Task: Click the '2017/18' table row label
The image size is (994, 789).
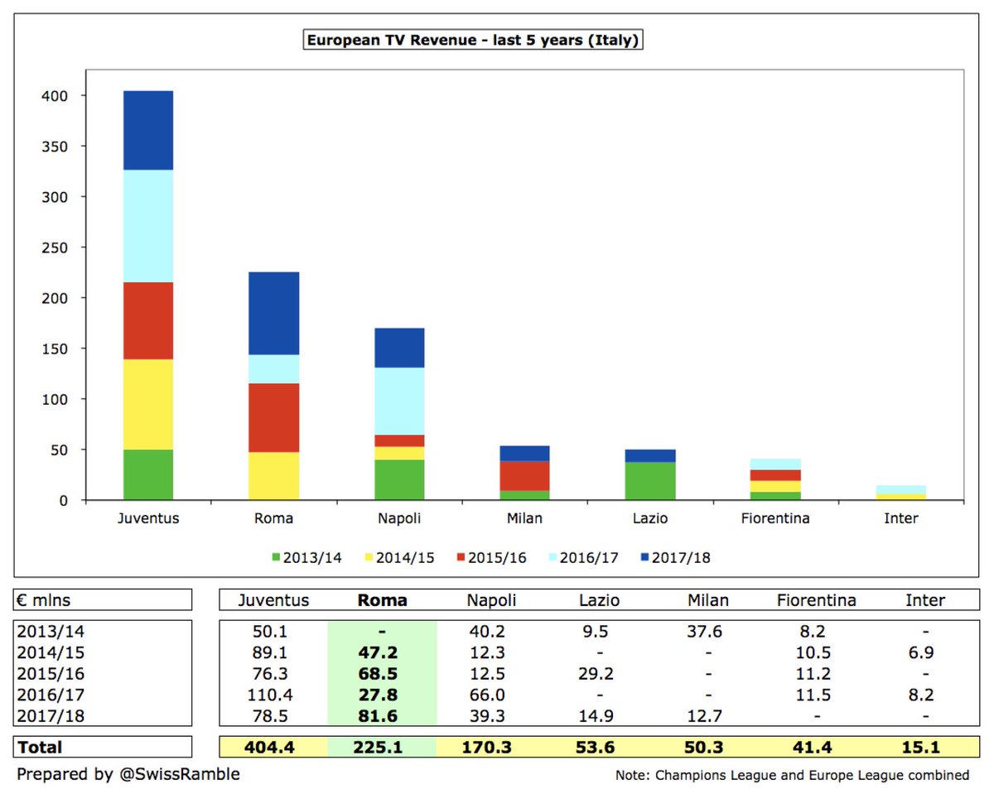Action: click(49, 717)
